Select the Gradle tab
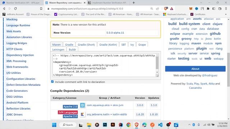The height and width of the screenshot is (129, 230). (69, 44)
